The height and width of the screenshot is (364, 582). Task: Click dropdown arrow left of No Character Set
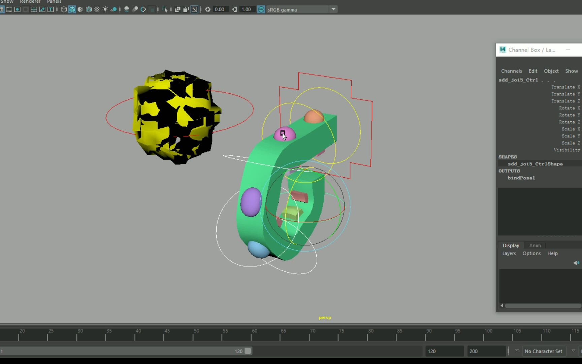(517, 351)
